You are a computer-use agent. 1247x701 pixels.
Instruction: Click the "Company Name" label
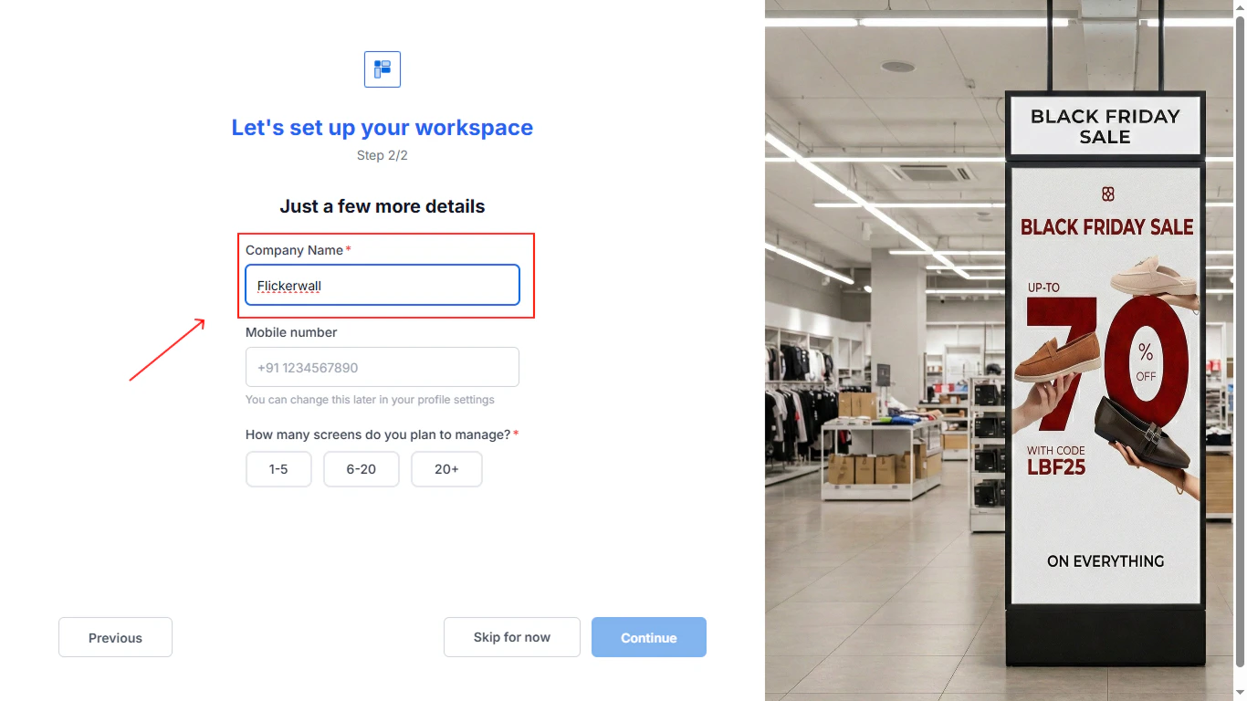pyautogui.click(x=295, y=250)
